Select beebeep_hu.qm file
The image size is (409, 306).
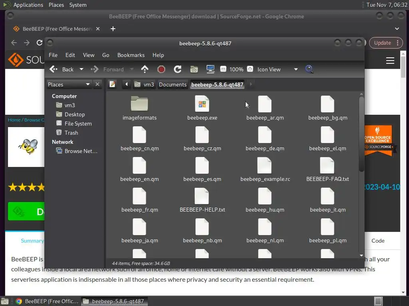265,200
